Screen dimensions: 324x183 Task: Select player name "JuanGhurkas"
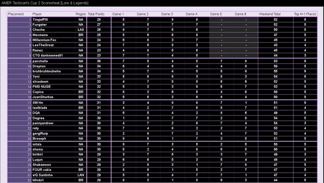point(43,97)
